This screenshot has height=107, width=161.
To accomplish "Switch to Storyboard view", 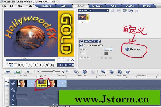I will 8,72.
